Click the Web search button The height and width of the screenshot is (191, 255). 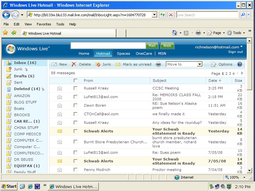[167, 46]
